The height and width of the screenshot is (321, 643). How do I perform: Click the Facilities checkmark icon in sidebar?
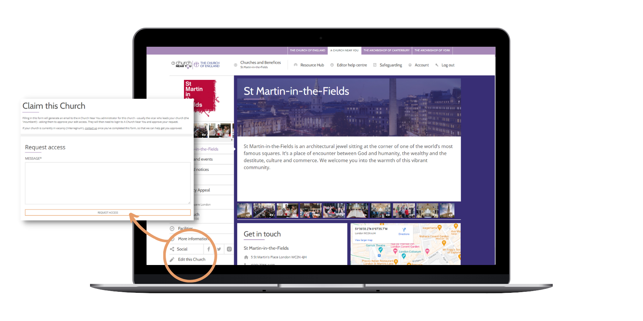pyautogui.click(x=172, y=228)
